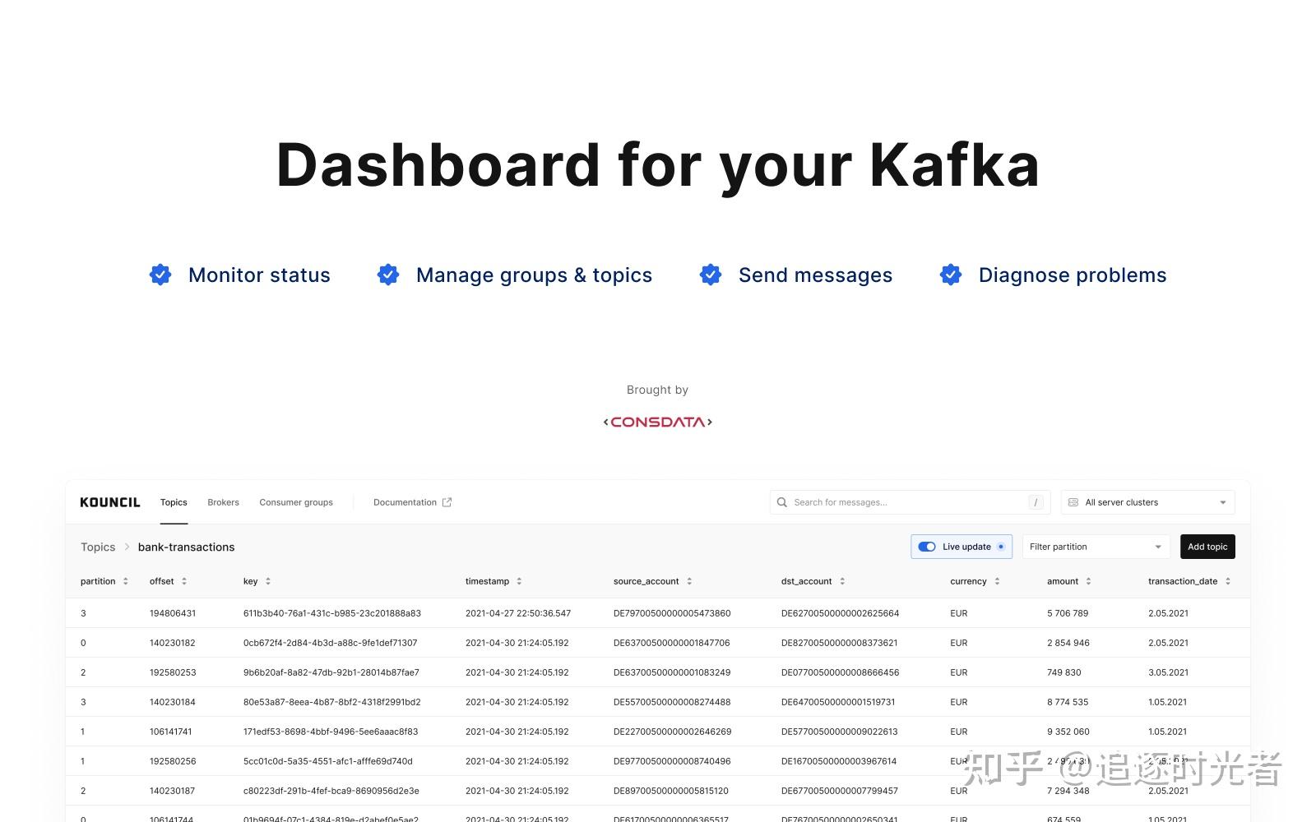Go to Topics breadcrumb
1316x822 pixels.
pos(98,547)
